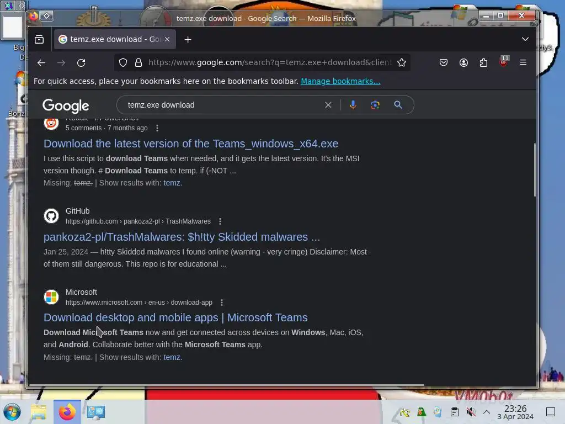Image resolution: width=565 pixels, height=424 pixels.
Task: Toggle muted volume tray icon
Action: tap(471, 412)
